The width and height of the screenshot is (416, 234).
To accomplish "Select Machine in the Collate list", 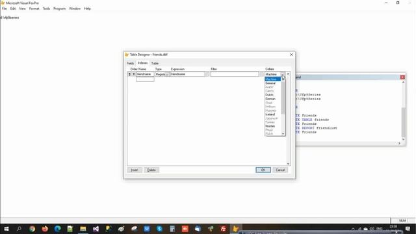I will (272, 79).
